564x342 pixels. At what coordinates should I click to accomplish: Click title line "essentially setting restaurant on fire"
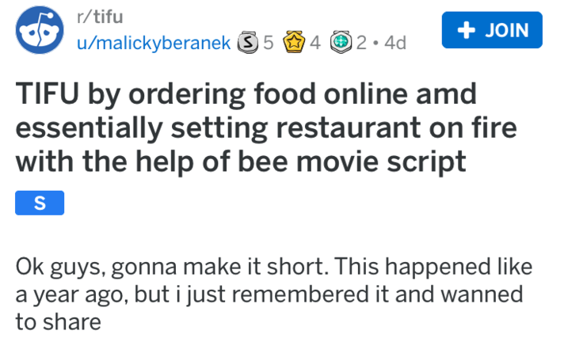point(258,127)
